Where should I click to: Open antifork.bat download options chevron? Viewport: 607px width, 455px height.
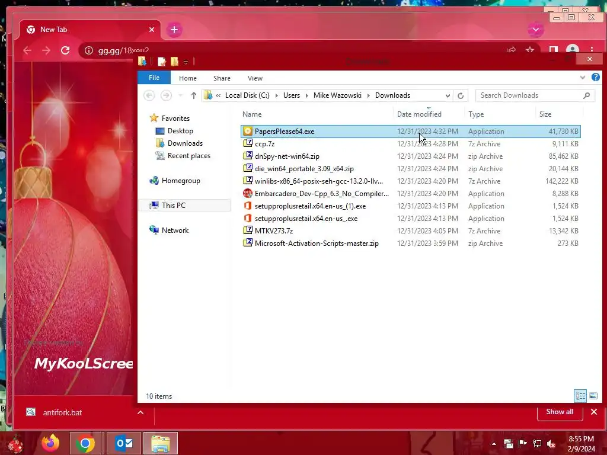(x=140, y=412)
